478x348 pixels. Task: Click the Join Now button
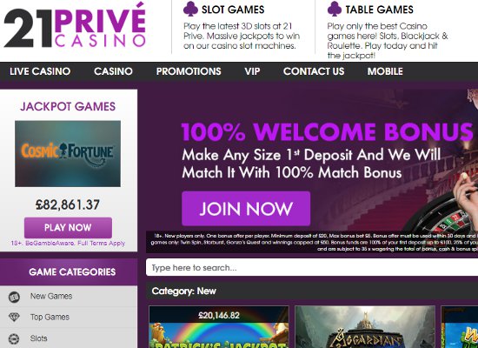[246, 209]
